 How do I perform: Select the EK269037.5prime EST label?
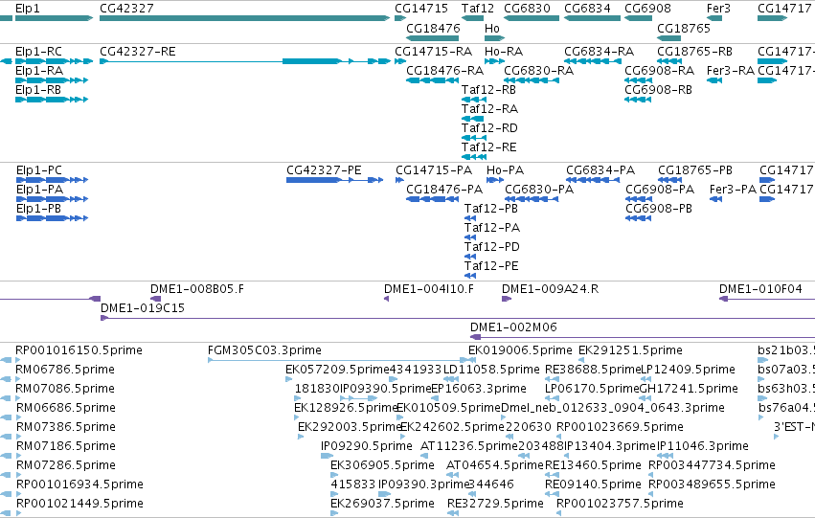point(382,504)
